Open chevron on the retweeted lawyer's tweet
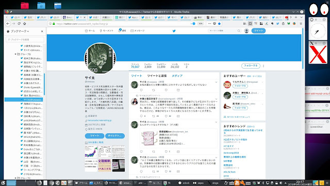The image size is (330, 186). [x=216, y=99]
